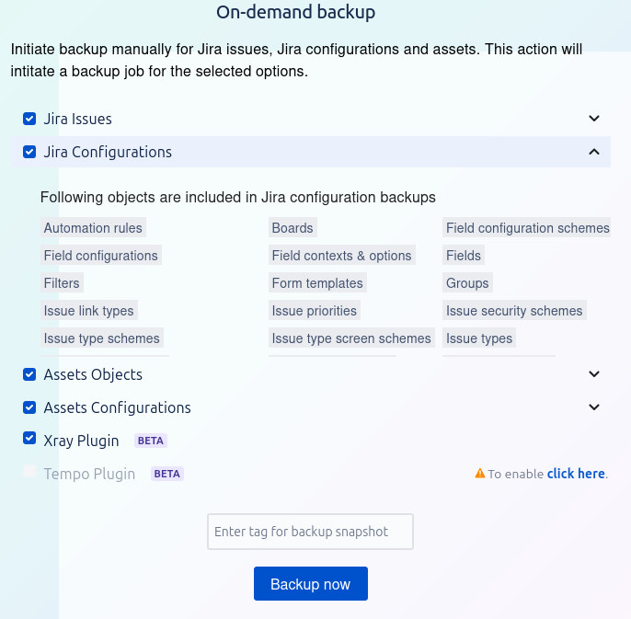The width and height of the screenshot is (631, 619).
Task: Click the Xray Plugin BETA badge
Action: click(x=151, y=441)
